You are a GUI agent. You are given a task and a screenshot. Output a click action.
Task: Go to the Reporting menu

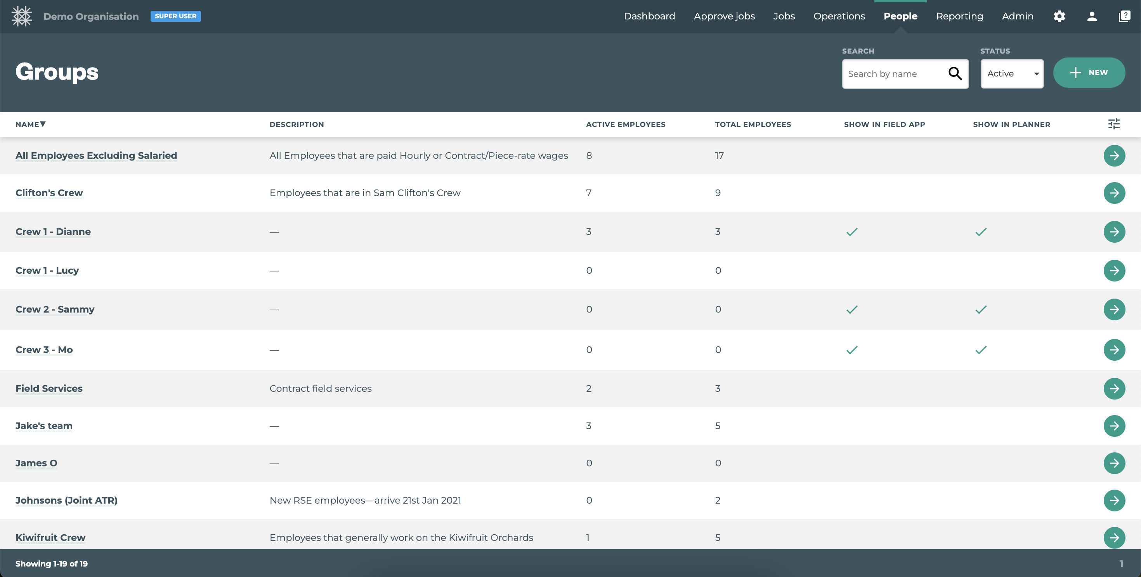tap(959, 16)
